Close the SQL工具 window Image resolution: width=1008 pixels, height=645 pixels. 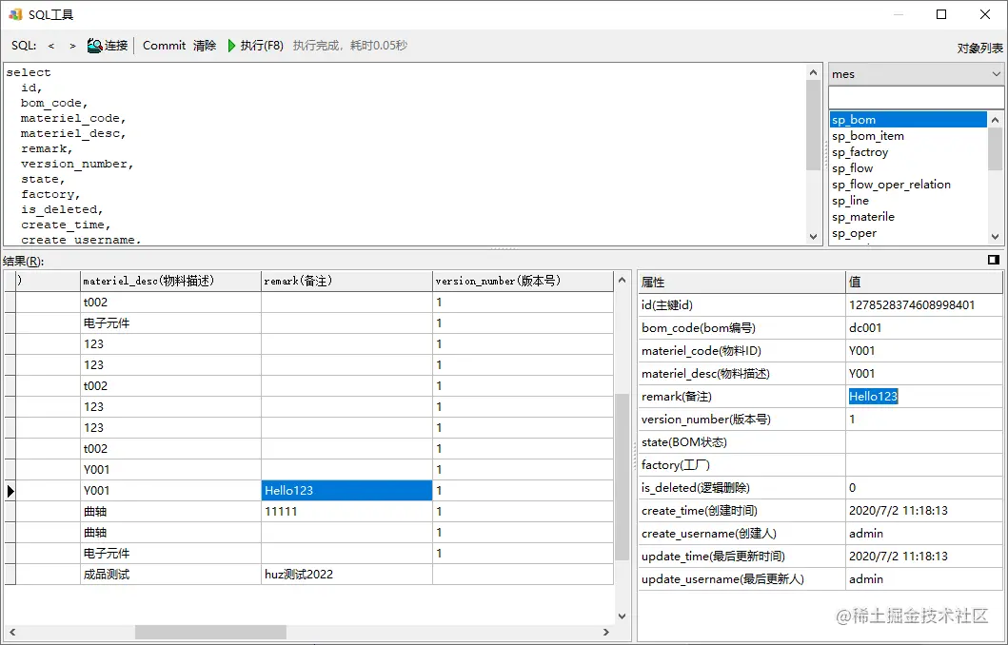click(985, 14)
